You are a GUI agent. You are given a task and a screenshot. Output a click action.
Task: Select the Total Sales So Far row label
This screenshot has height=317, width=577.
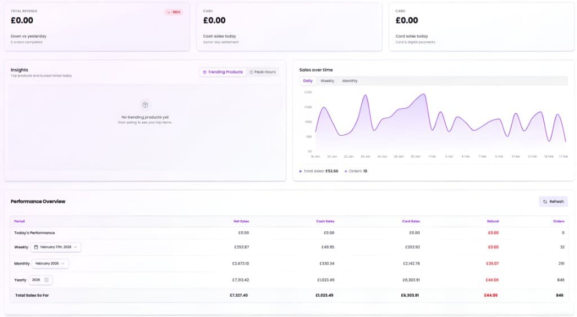coord(32,295)
